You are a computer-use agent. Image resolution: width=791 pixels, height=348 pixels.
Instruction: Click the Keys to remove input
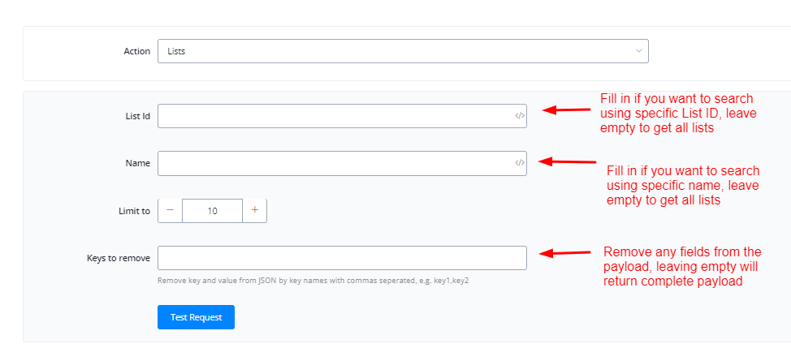pos(341,258)
